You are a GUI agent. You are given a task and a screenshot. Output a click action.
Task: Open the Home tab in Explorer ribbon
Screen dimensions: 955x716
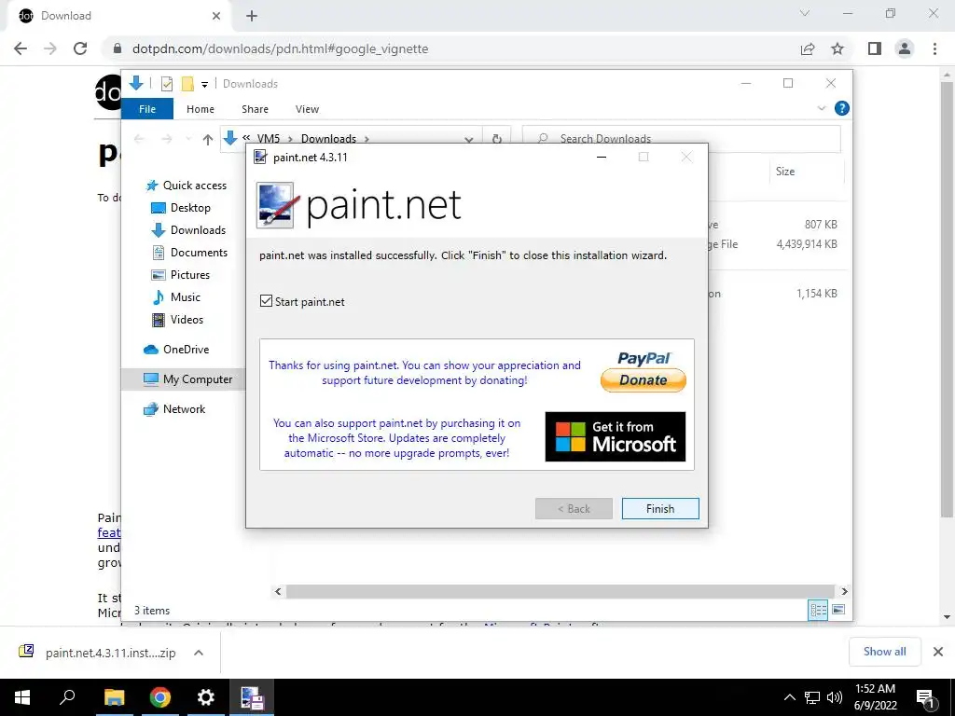[x=201, y=109]
